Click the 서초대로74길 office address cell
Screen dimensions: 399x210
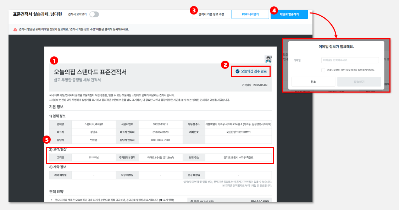[x=238, y=124]
